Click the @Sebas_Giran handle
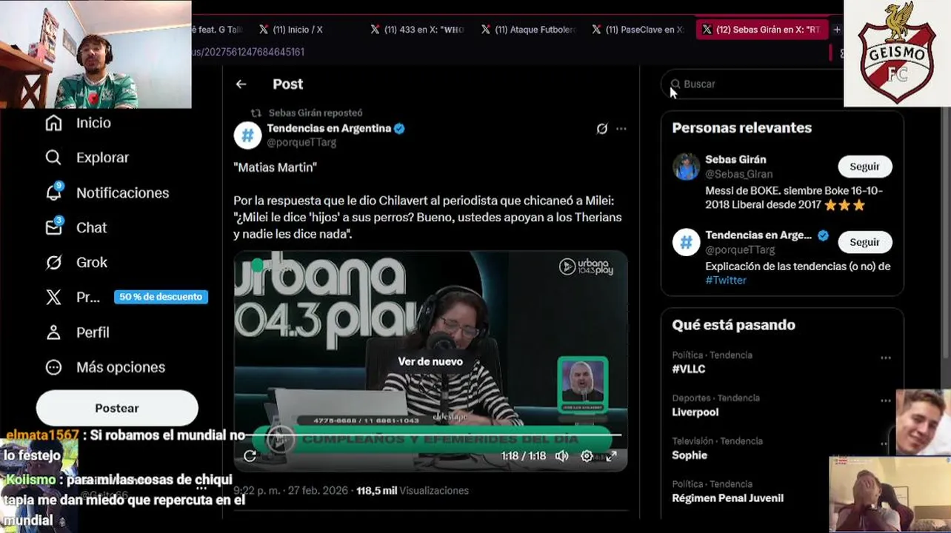 [738, 174]
